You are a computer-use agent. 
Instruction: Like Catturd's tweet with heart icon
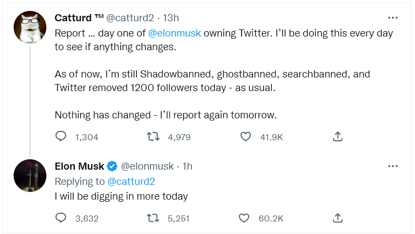[245, 137]
